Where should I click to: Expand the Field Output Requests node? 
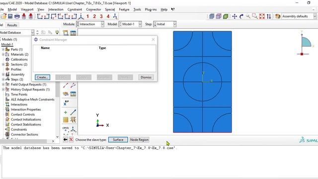[x=3, y=85]
